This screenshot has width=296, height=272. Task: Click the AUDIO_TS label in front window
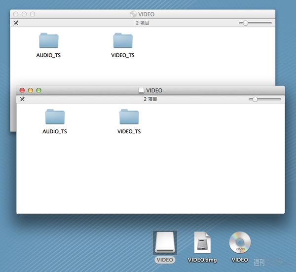tap(55, 131)
